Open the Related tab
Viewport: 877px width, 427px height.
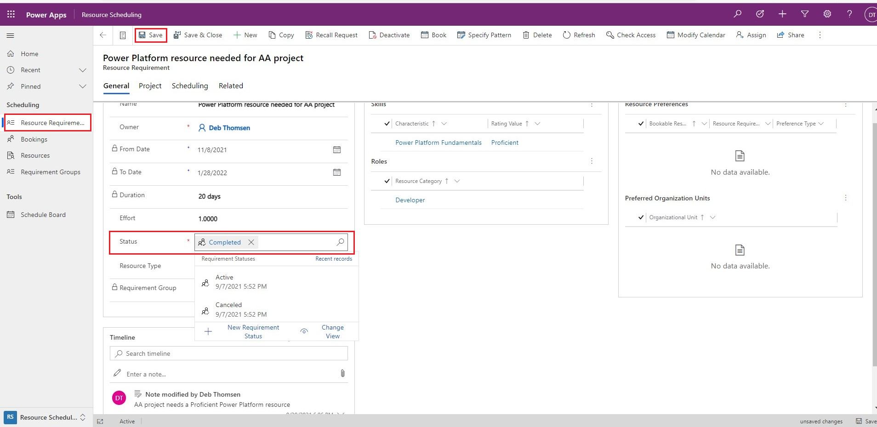tap(231, 86)
